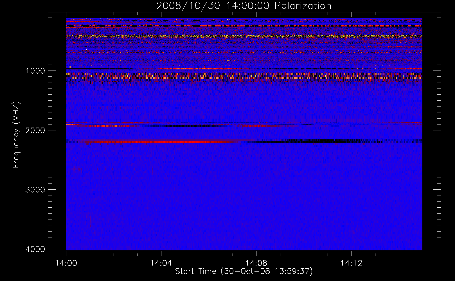Click the yellow noisy band just below 1000 MHz
This screenshot has height=281, width=455.
pos(244,76)
